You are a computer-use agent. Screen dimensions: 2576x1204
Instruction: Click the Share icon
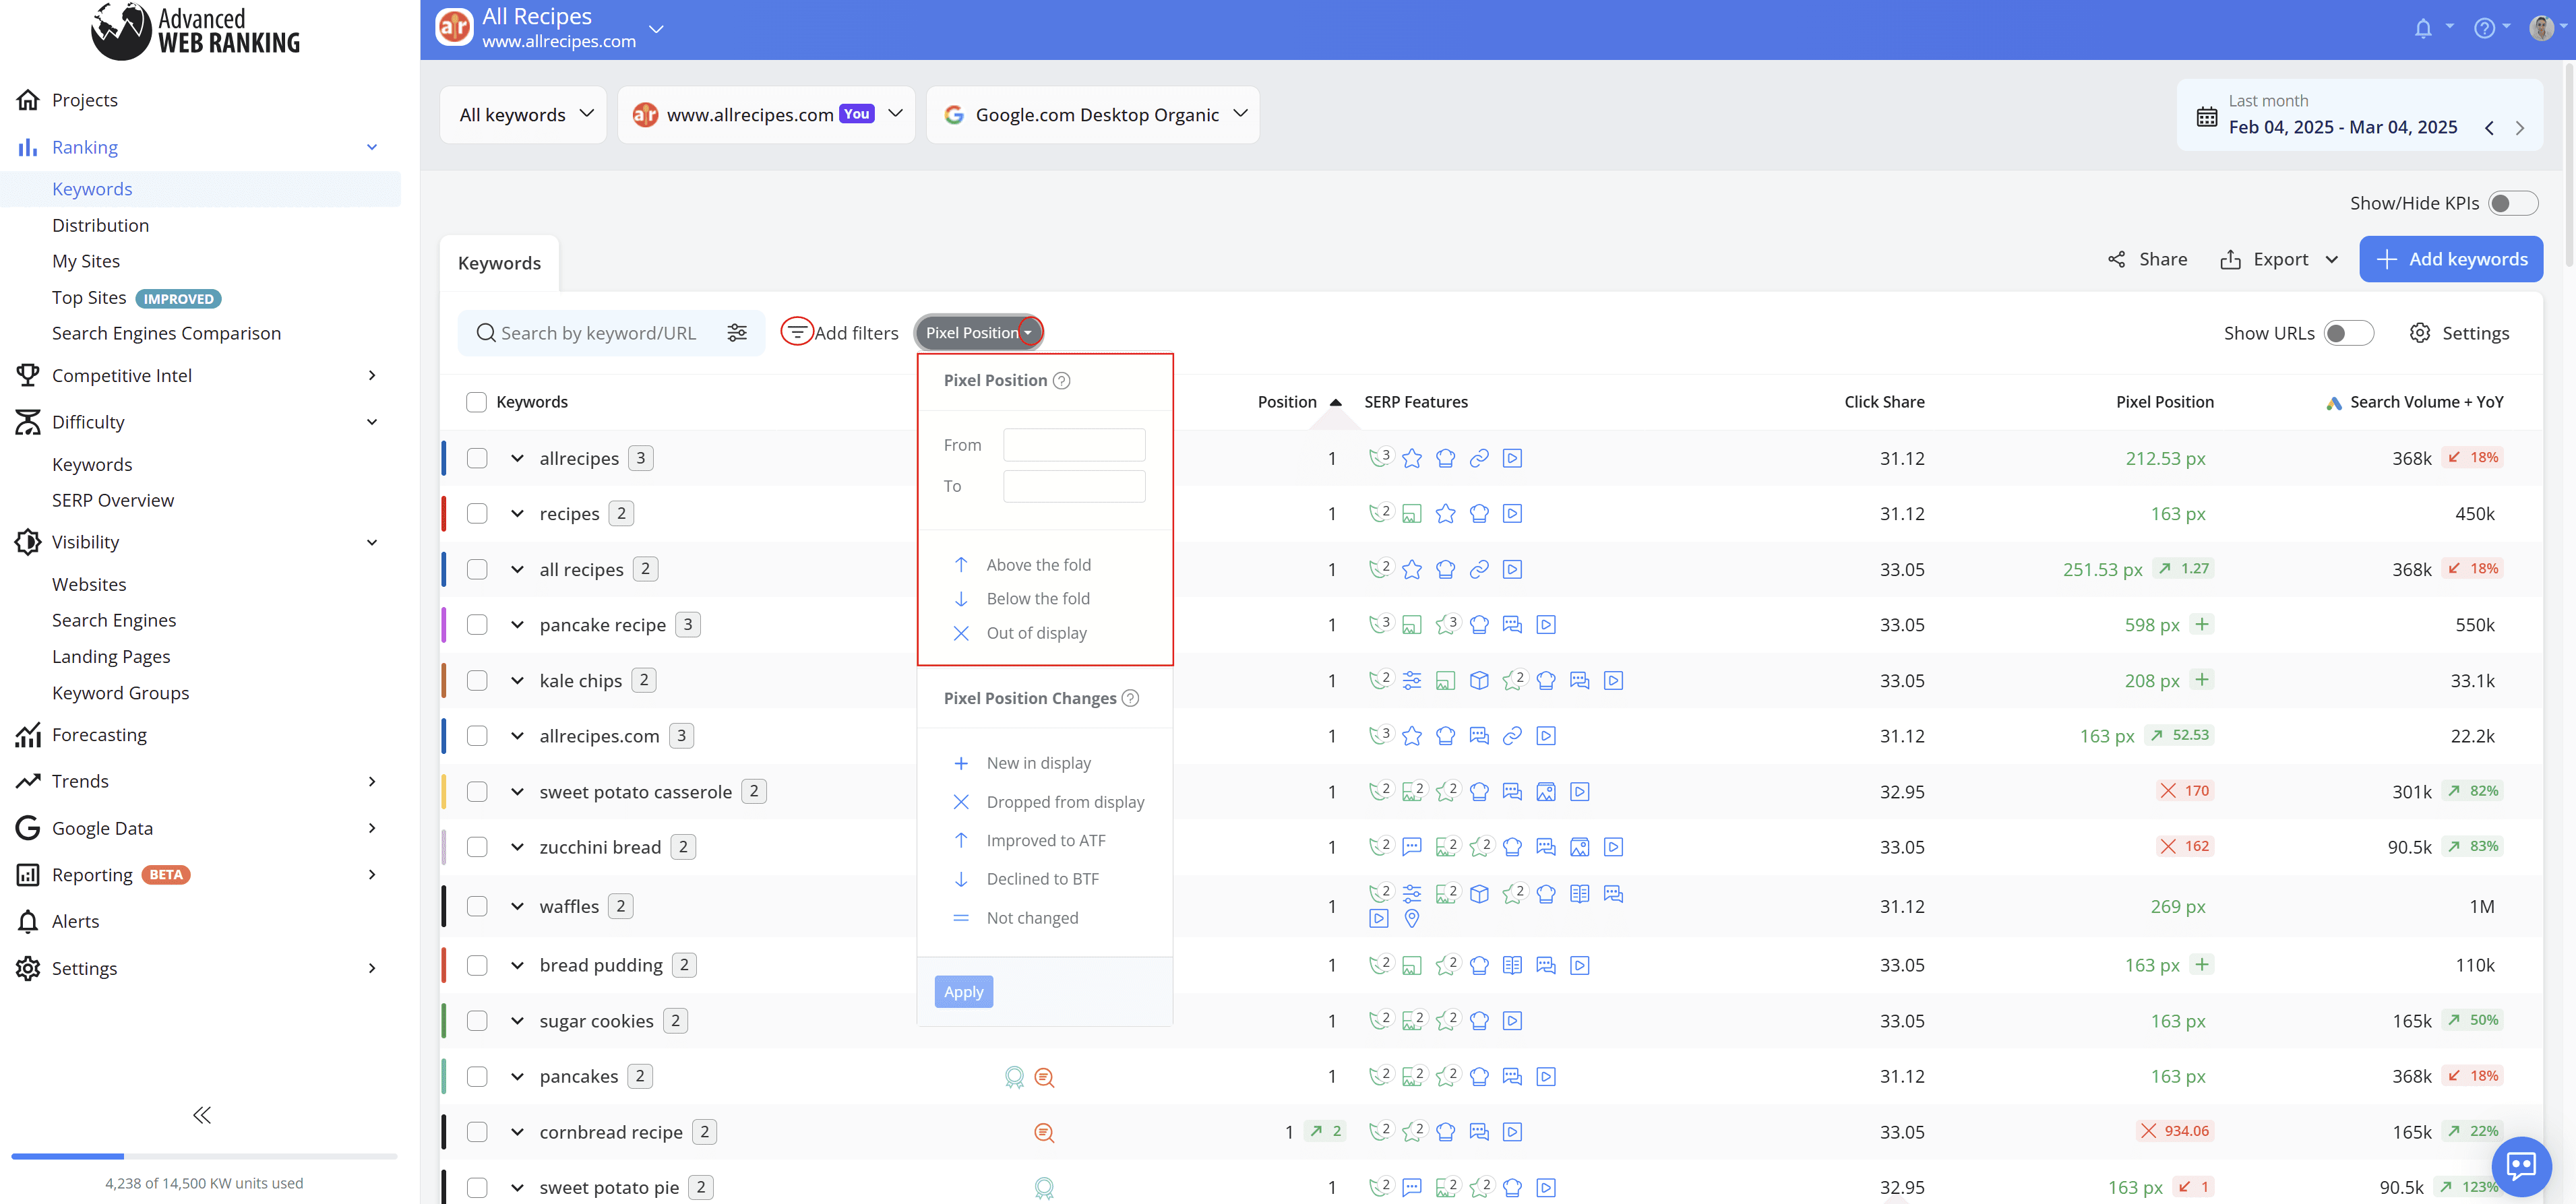2116,259
